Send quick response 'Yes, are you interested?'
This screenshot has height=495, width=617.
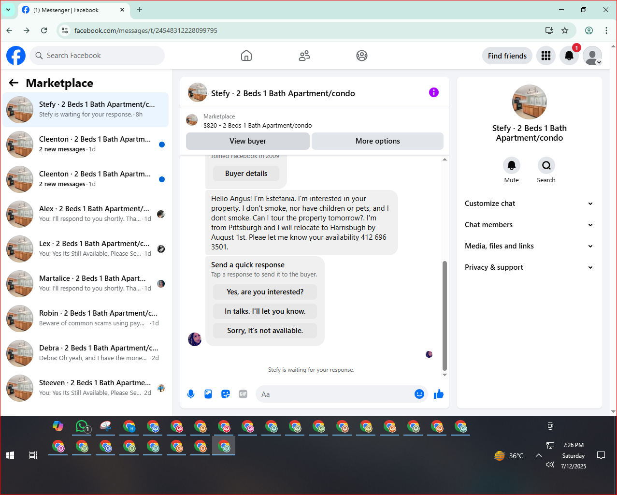pos(265,292)
